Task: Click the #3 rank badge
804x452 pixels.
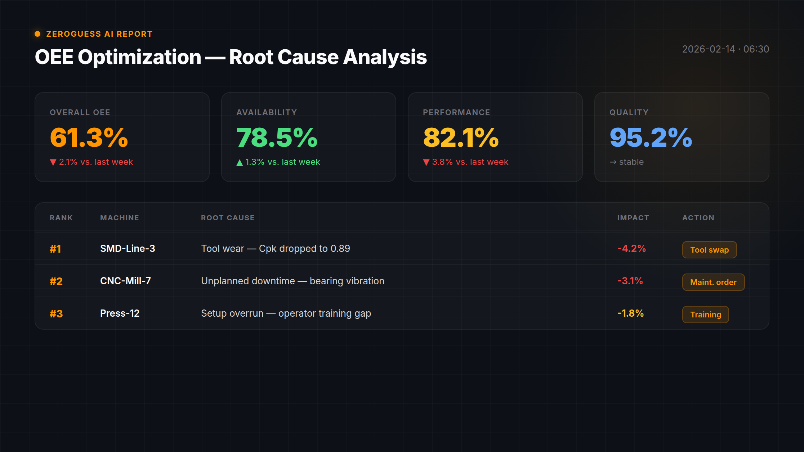Action: (56, 313)
